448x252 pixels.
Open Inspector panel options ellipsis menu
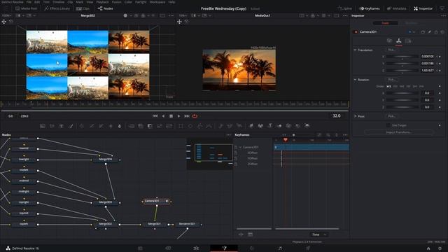coord(443,15)
